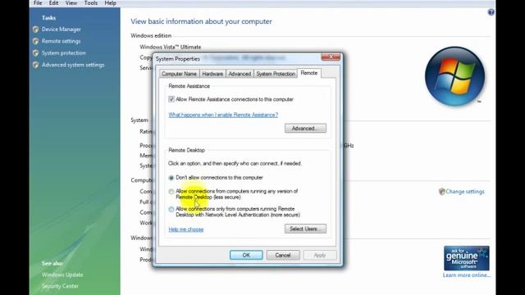The width and height of the screenshot is (525, 295).
Task: Click the shield icon beside System protection
Action: [x=36, y=53]
